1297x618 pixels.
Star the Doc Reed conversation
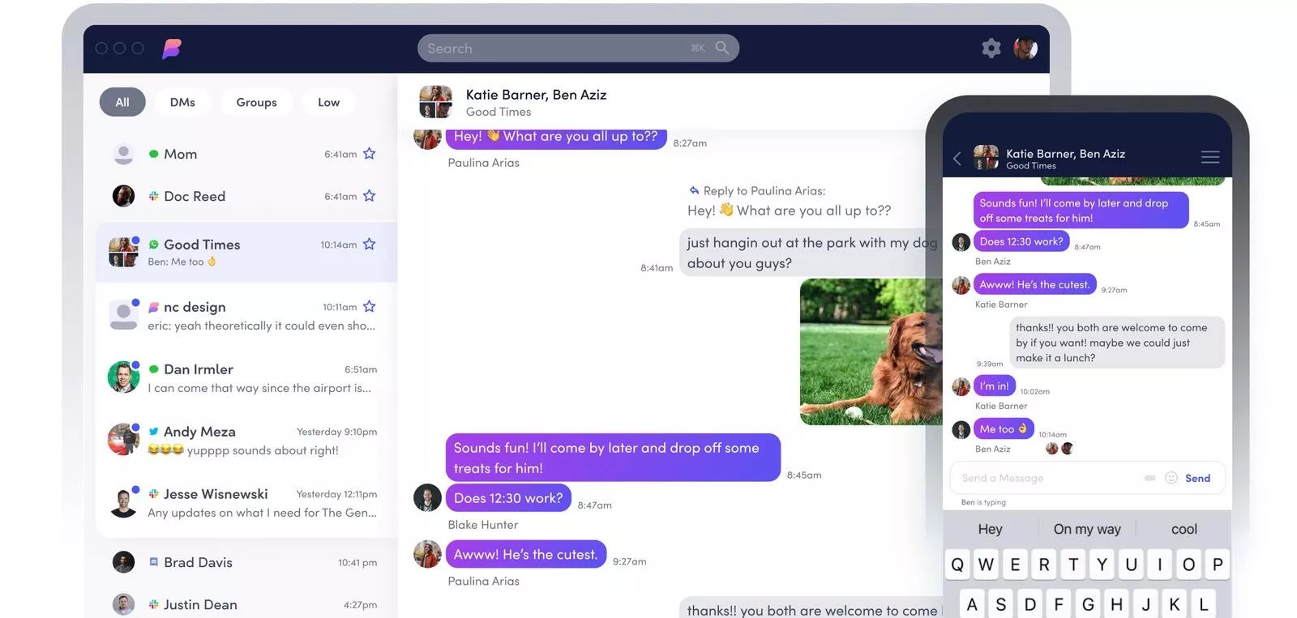click(369, 196)
